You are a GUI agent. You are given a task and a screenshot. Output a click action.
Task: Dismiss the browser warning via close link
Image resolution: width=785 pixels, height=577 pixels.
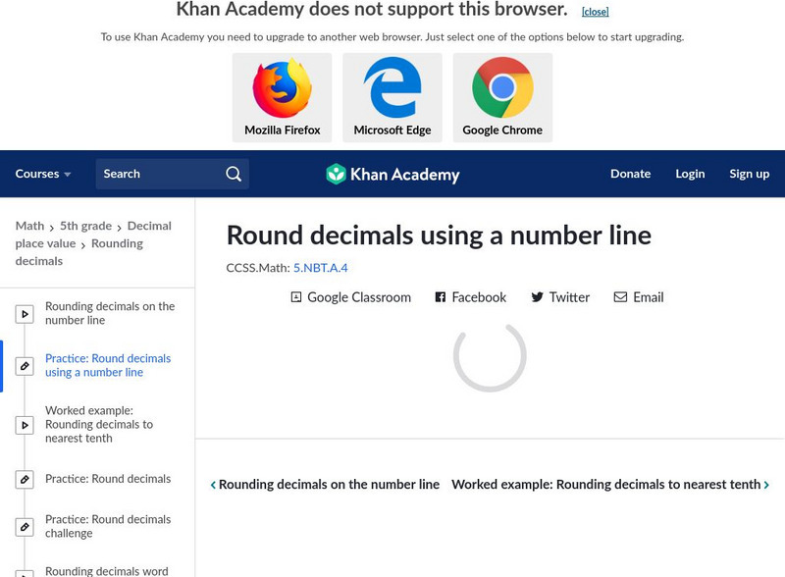(594, 11)
